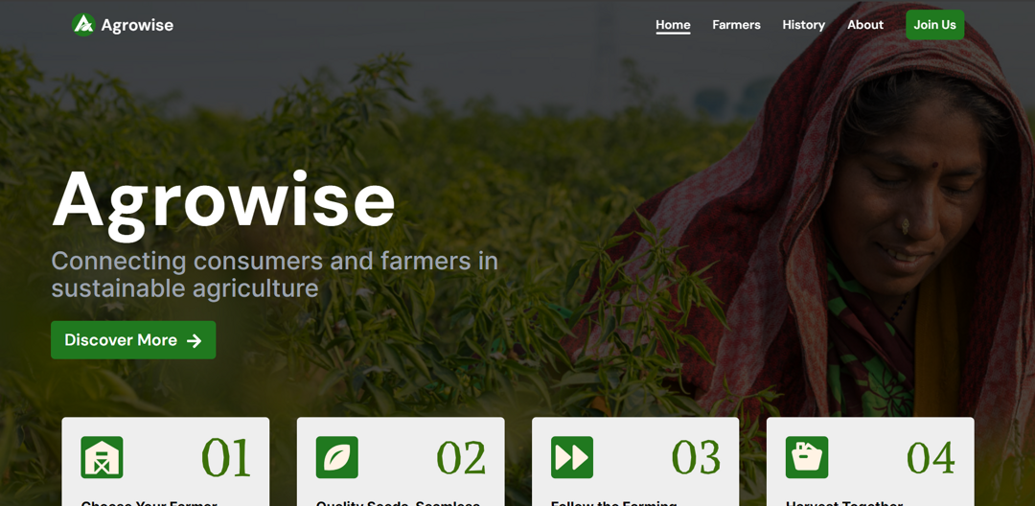This screenshot has width=1035, height=506.
Task: Click the large Agrowise hero heading
Action: tap(223, 203)
